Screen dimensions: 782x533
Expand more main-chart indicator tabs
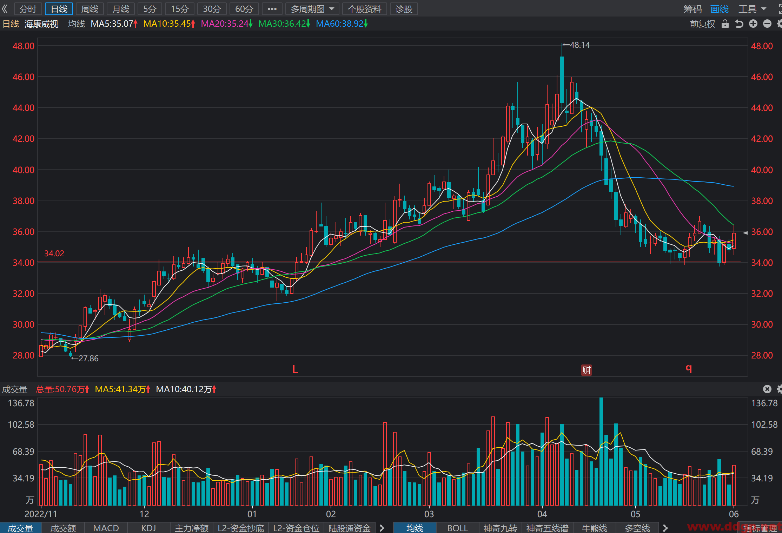click(x=665, y=528)
